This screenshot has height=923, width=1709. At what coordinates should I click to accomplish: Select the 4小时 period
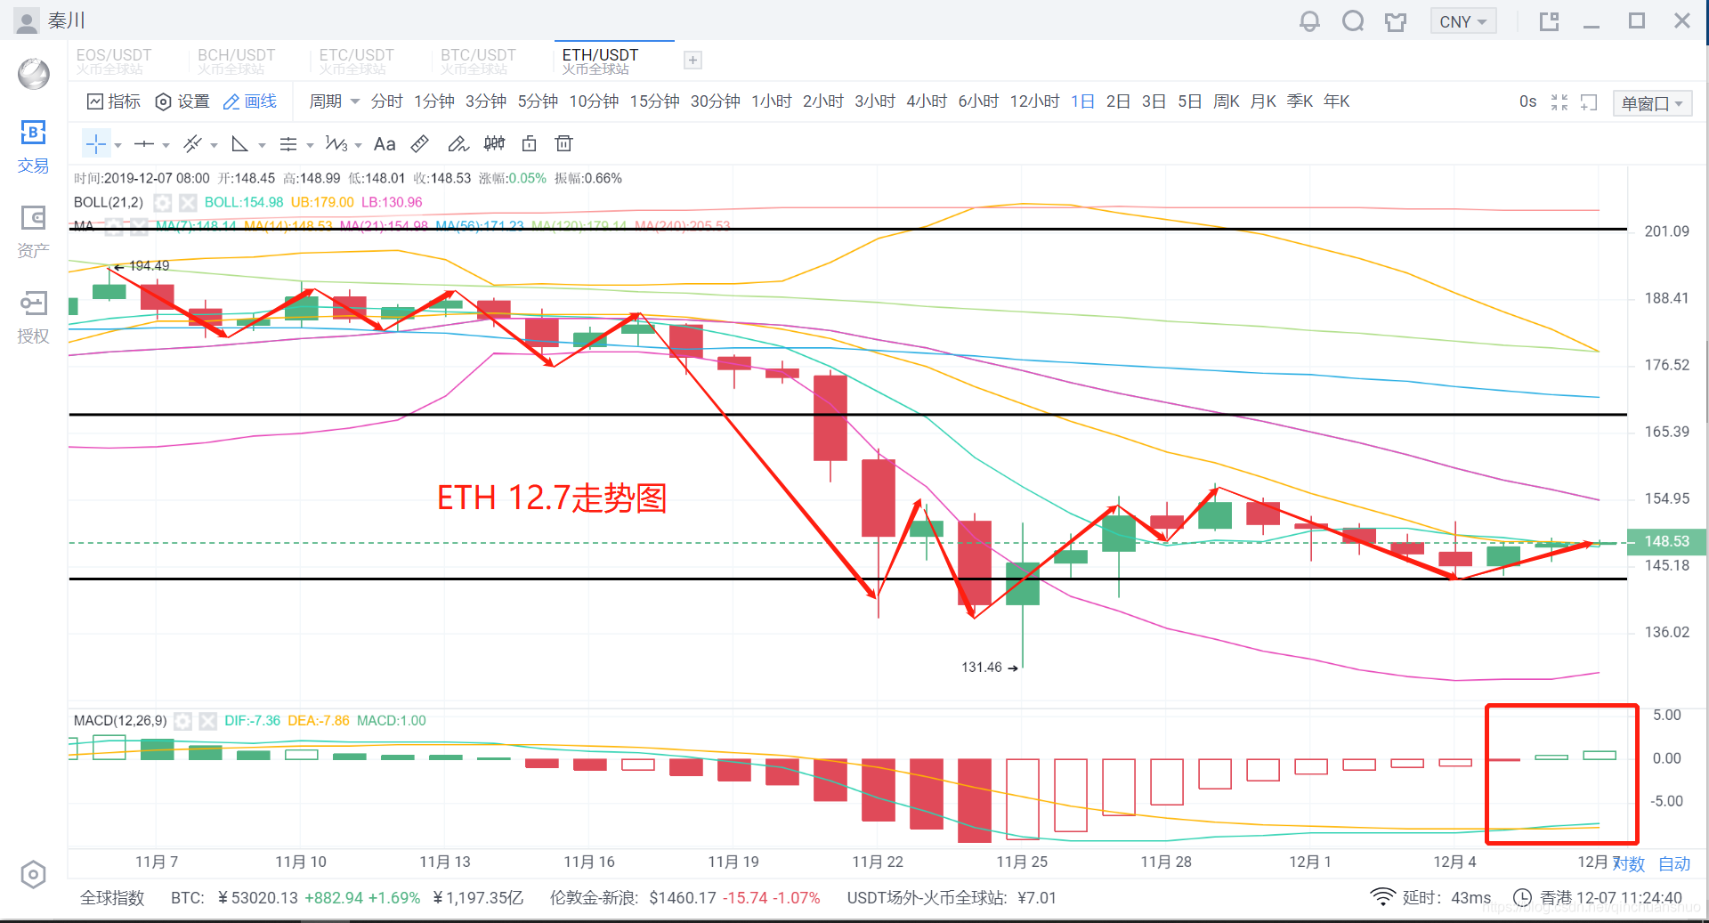(x=927, y=101)
